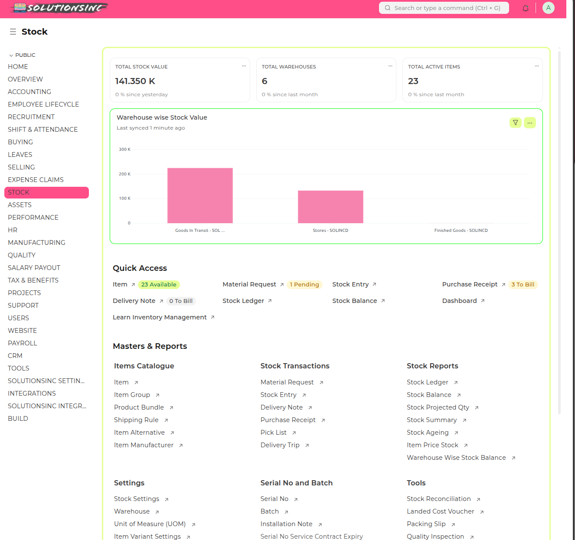Click arrow beside Warehouse Wise Stock Balance
575x540 pixels.
pyautogui.click(x=513, y=458)
